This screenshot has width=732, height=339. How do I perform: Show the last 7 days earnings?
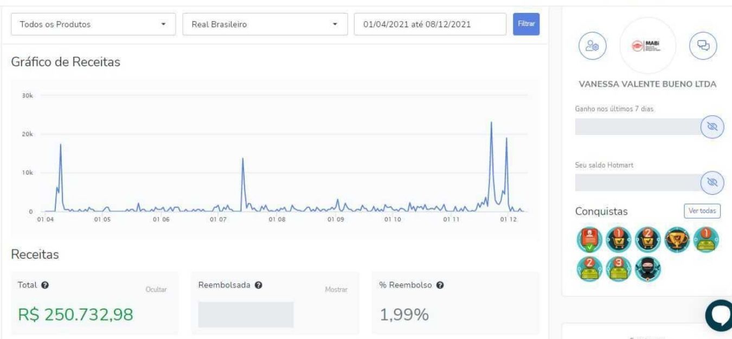[x=712, y=127]
